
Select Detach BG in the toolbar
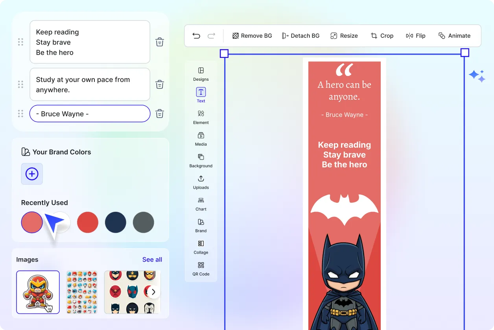301,36
